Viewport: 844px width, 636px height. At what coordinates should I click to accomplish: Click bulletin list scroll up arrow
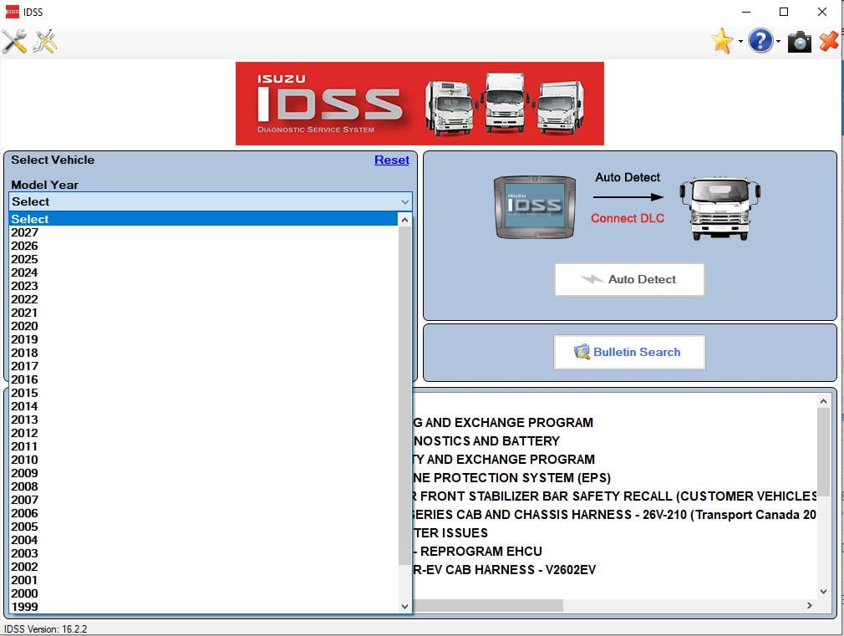point(823,401)
